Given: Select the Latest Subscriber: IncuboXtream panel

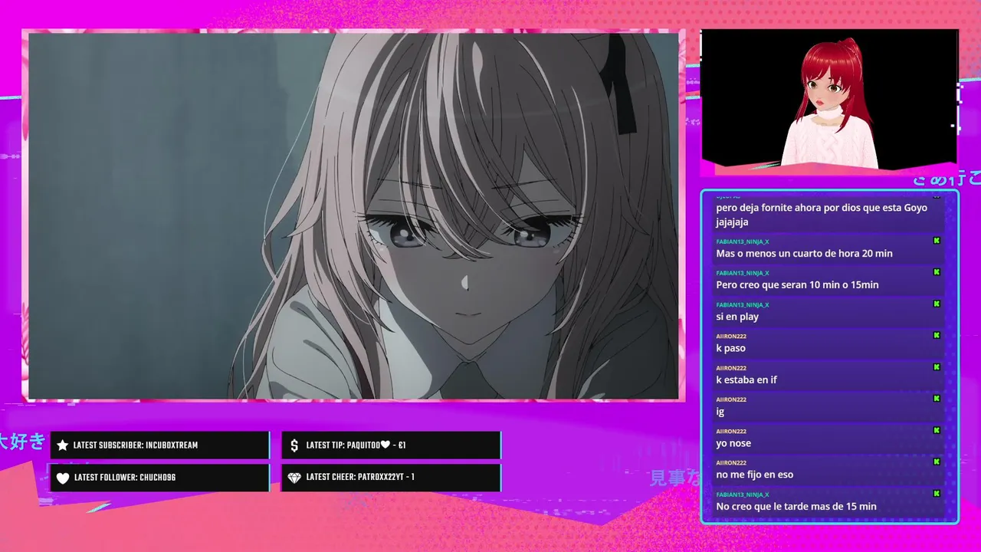Looking at the screenshot, I should 160,445.
